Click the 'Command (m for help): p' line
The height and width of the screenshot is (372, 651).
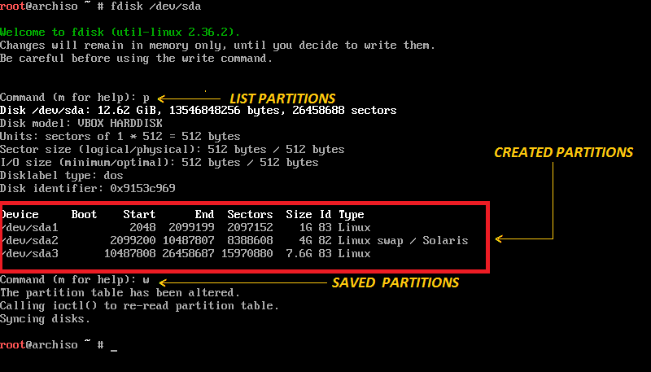coord(75,98)
